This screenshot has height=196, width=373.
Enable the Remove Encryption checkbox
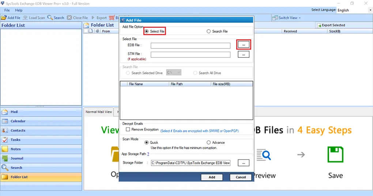tap(128, 130)
